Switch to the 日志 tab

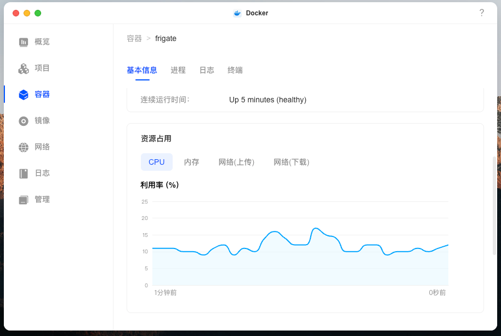point(206,70)
